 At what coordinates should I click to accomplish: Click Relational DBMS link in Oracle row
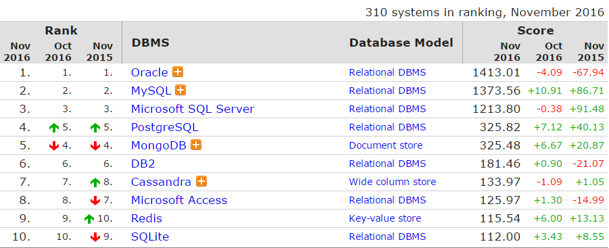coord(387,72)
